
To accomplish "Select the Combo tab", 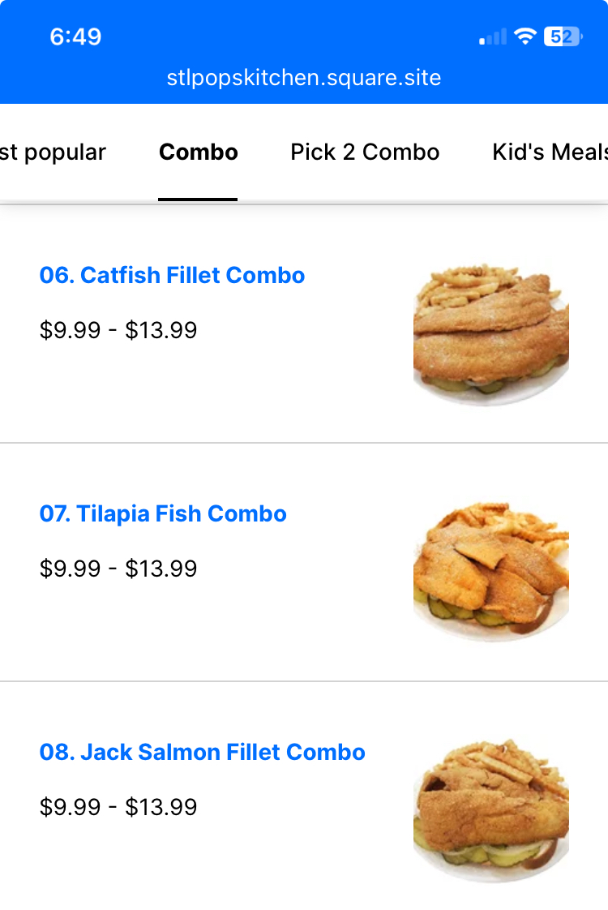I will 199,152.
